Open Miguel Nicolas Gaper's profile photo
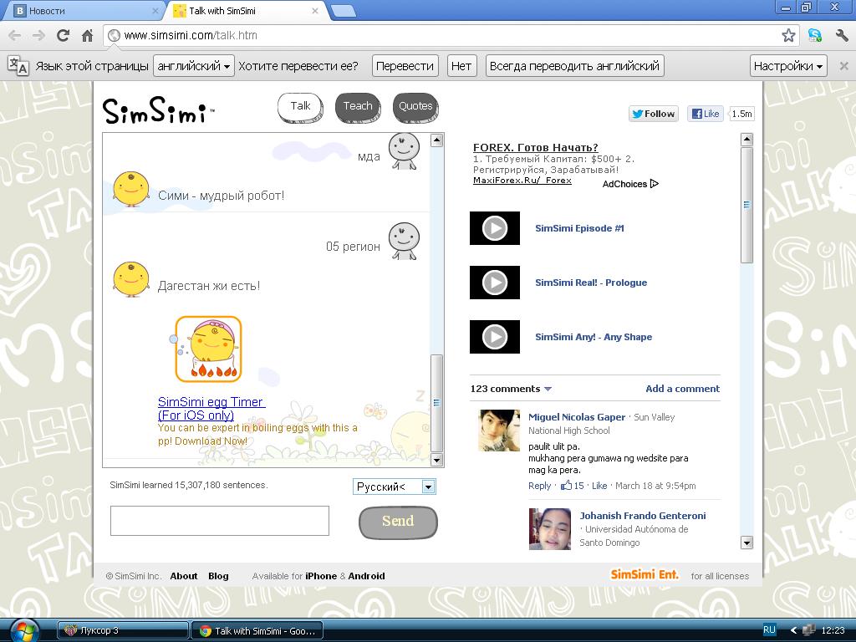This screenshot has width=856, height=642. tap(499, 431)
